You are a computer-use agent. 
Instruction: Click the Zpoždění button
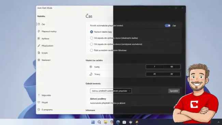pyautogui.click(x=174, y=91)
